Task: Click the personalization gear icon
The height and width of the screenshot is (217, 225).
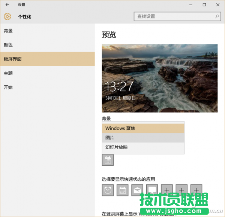Action: coord(7,16)
